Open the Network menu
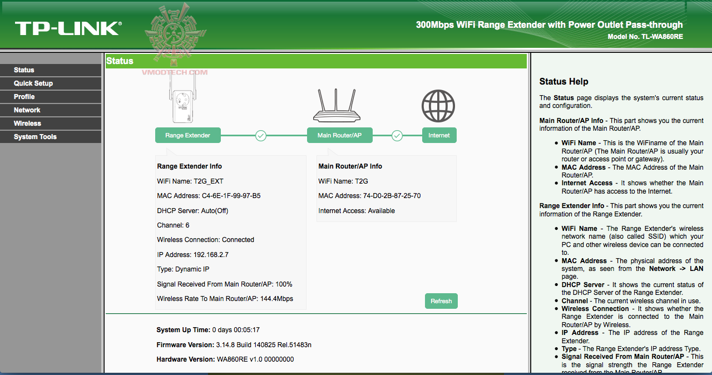 tap(51, 110)
